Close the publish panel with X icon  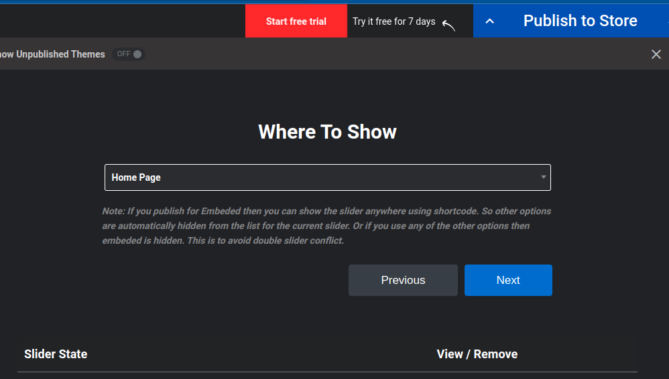656,54
